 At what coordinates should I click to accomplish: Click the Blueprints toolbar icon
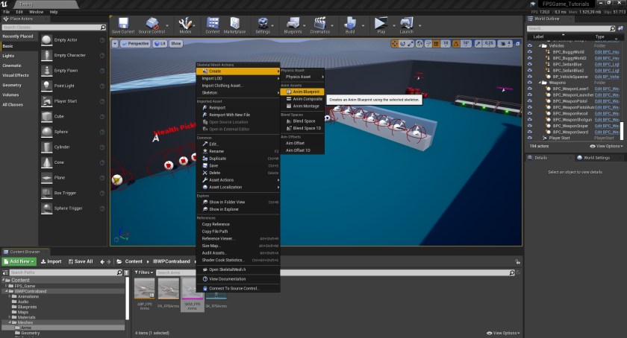[293, 24]
